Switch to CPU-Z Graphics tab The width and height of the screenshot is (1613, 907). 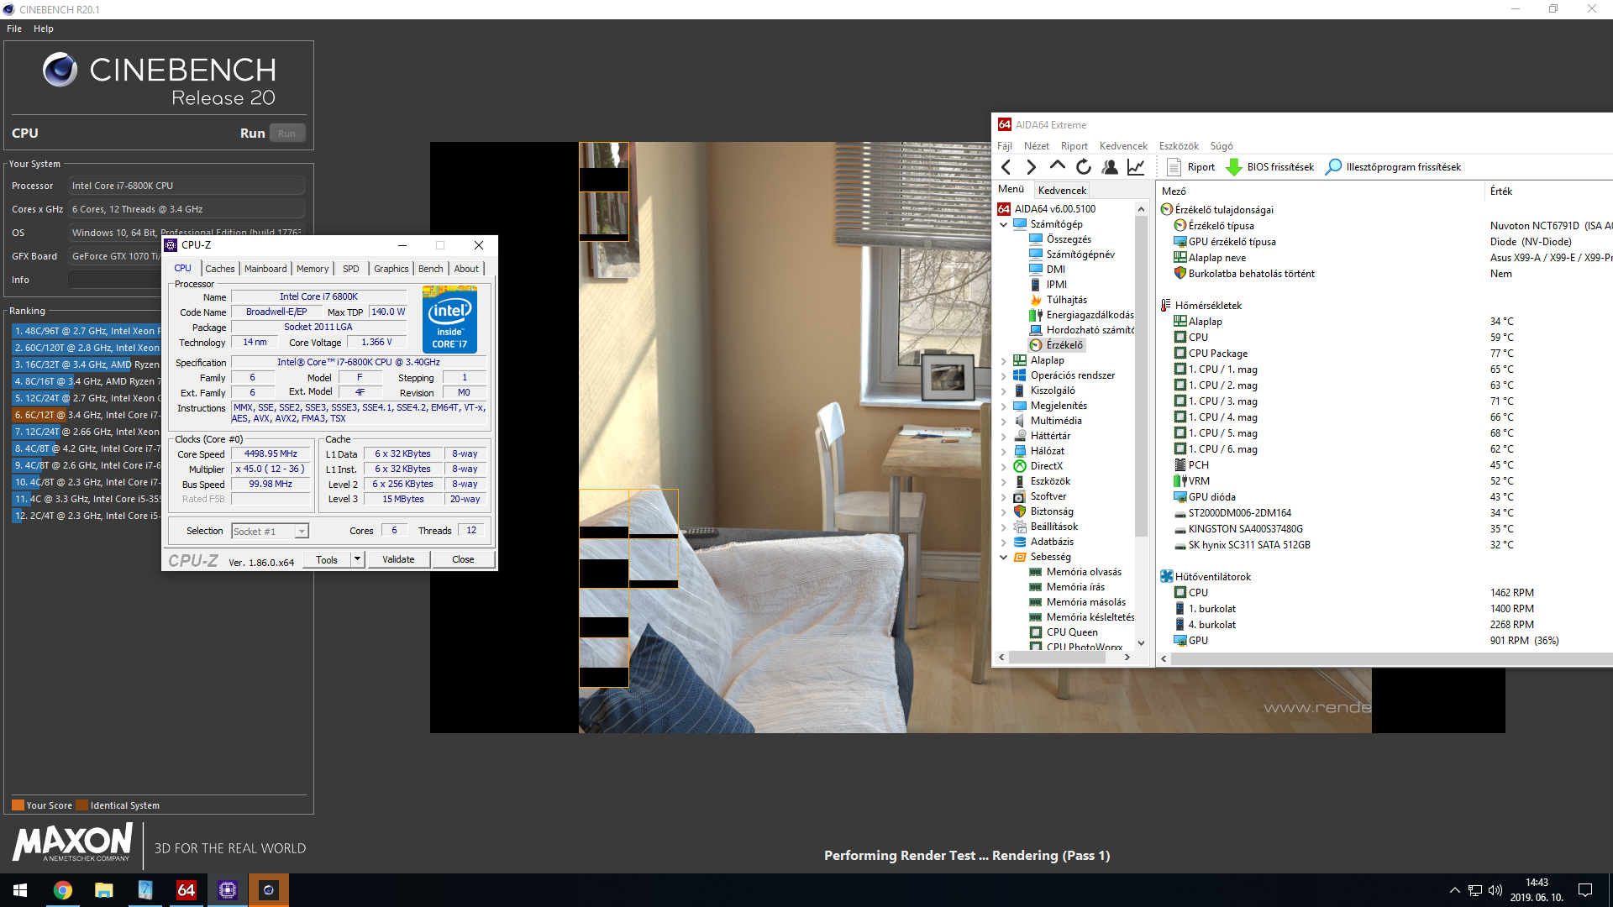point(391,269)
